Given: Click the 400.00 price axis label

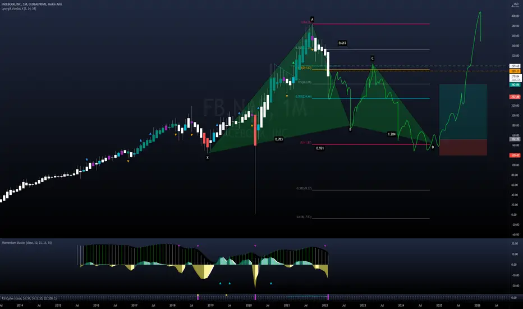Looking at the screenshot, I should pyautogui.click(x=515, y=16).
